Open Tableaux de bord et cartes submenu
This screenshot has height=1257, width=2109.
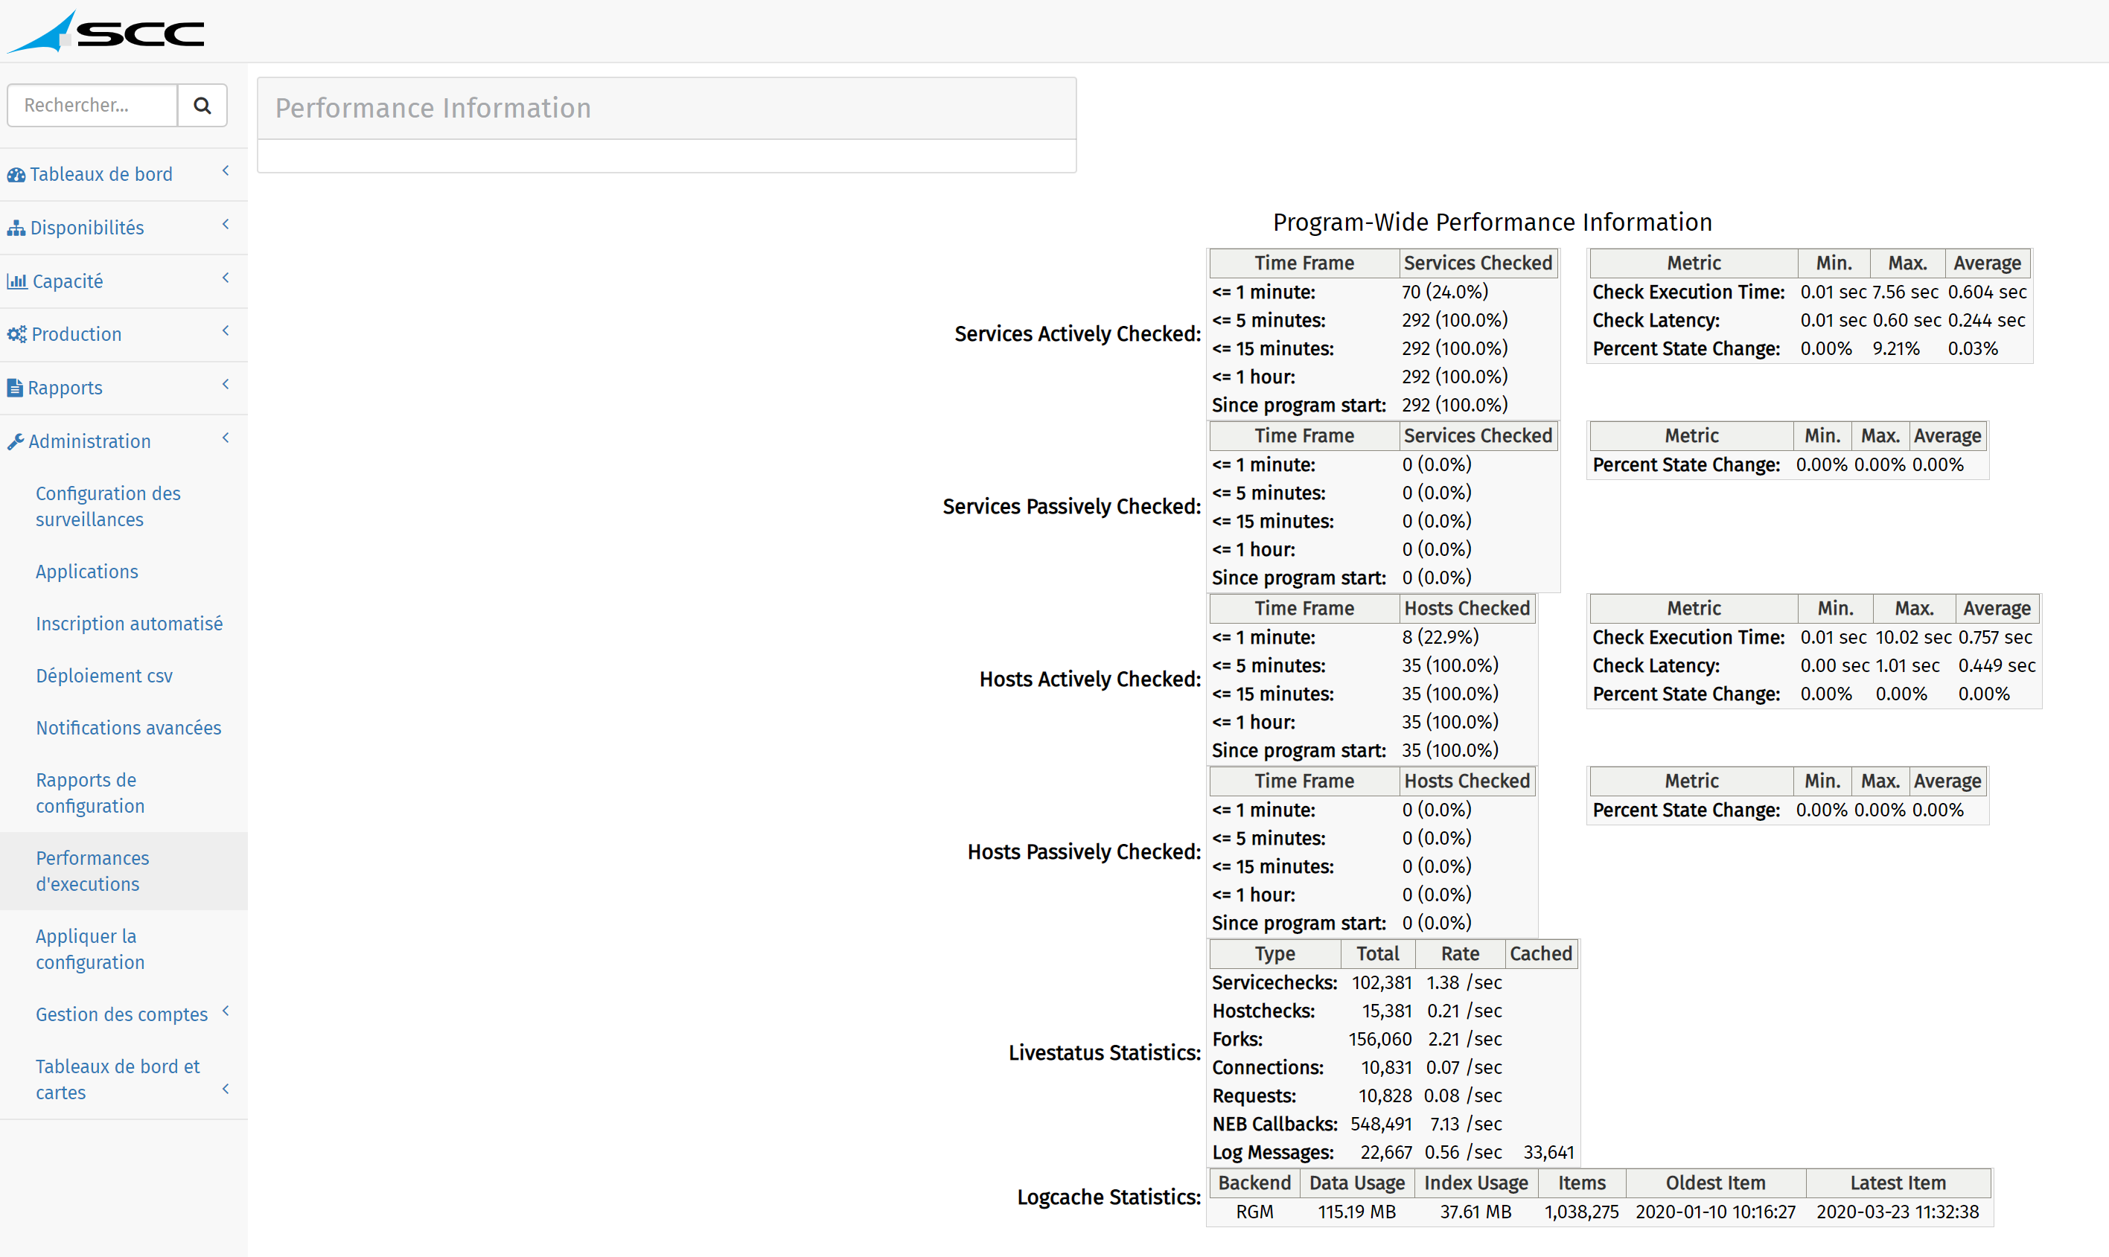(118, 1080)
